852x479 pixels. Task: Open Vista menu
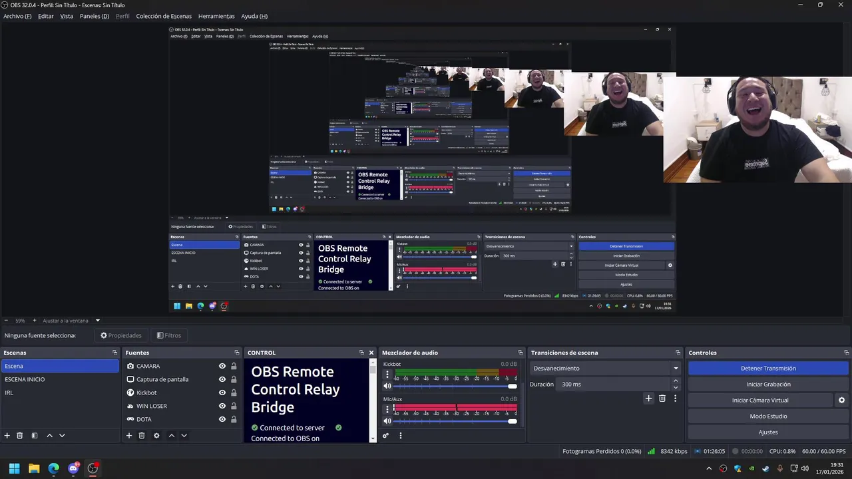point(67,16)
